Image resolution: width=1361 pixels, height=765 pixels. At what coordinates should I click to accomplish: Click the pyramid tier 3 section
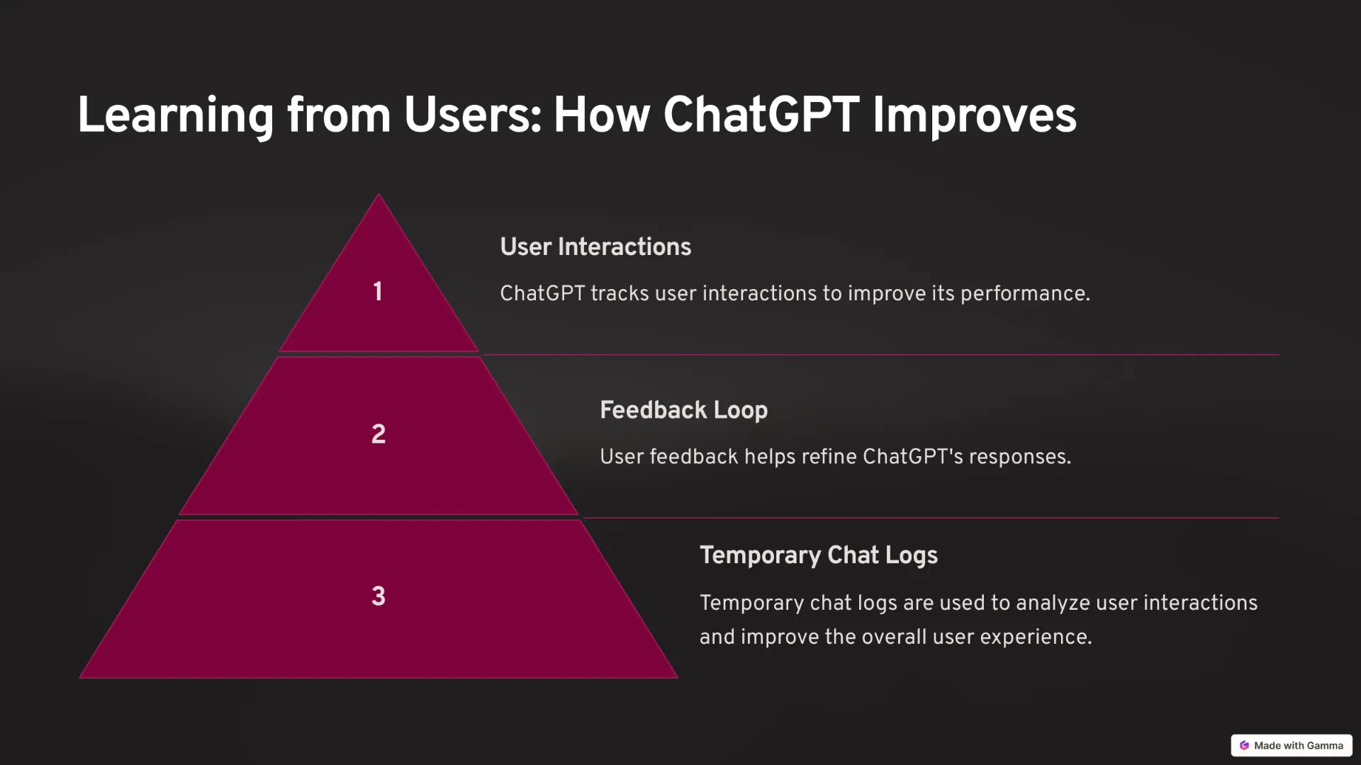tap(379, 596)
